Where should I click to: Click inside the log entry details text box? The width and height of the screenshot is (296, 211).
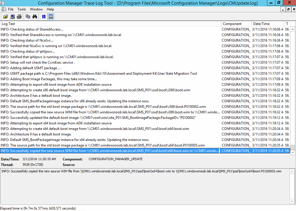click(145, 186)
